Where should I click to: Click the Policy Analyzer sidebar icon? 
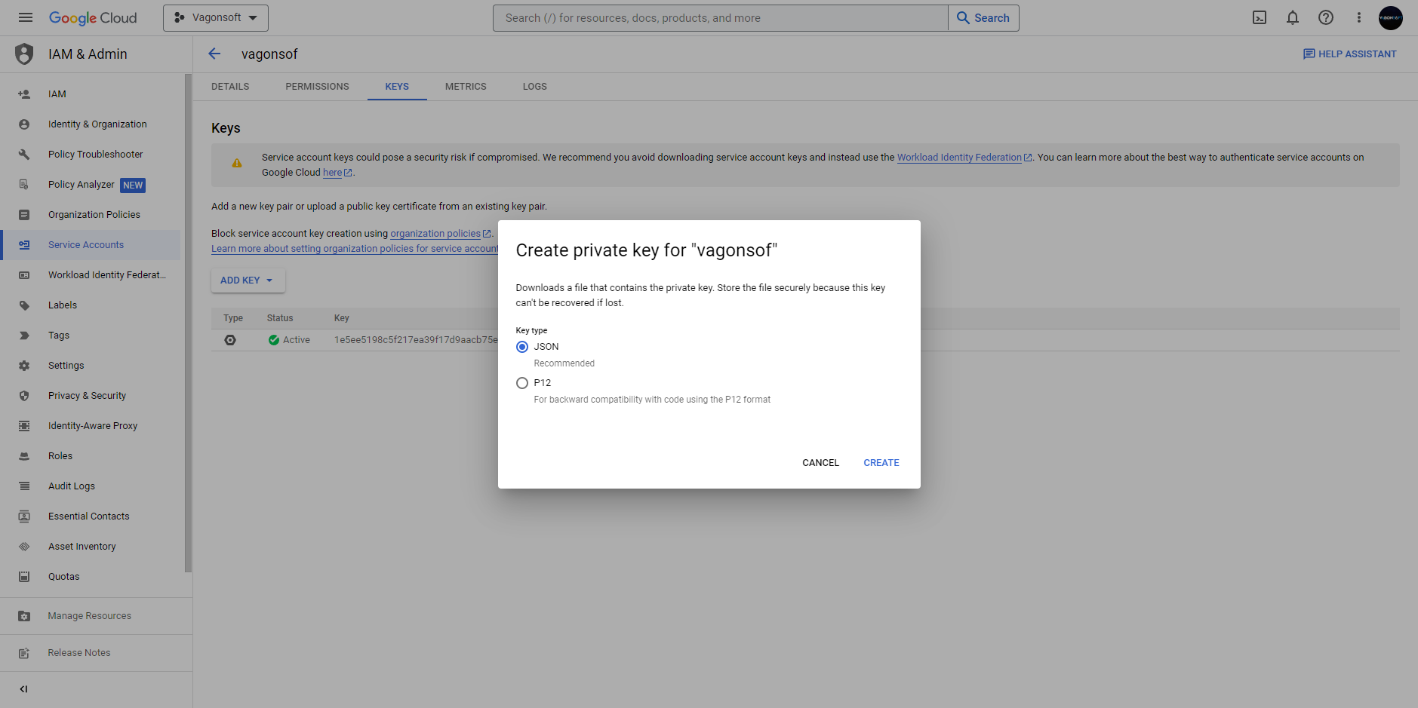(x=24, y=185)
